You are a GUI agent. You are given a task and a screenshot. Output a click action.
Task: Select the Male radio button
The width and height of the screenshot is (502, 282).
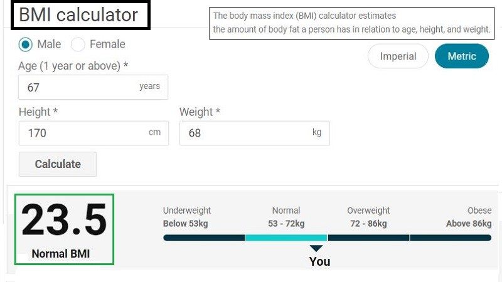coord(26,44)
